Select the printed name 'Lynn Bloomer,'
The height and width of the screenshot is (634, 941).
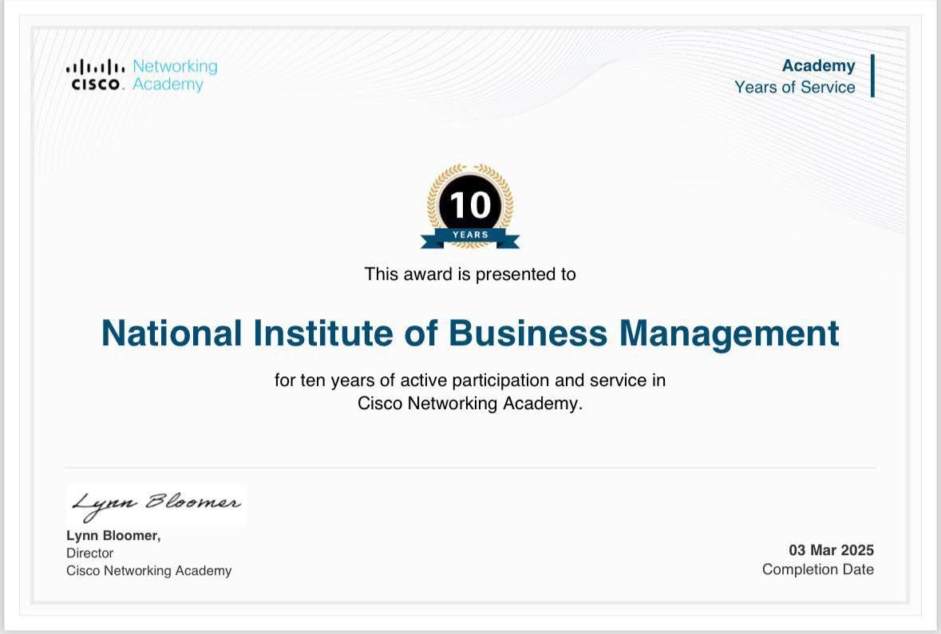point(113,536)
